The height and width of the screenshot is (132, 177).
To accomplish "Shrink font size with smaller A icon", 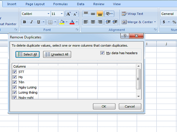I will point(76,14).
